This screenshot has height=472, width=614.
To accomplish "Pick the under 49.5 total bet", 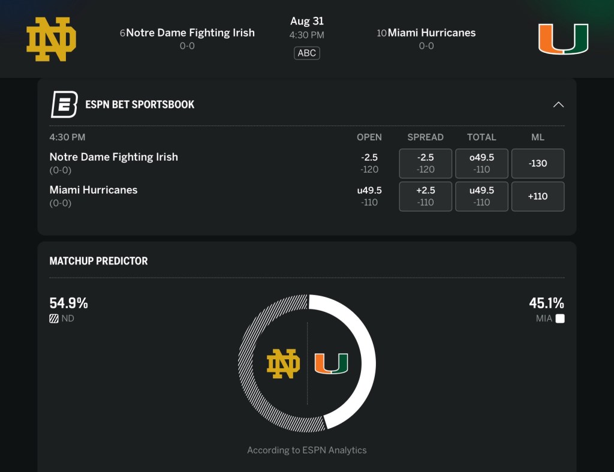I will point(481,196).
